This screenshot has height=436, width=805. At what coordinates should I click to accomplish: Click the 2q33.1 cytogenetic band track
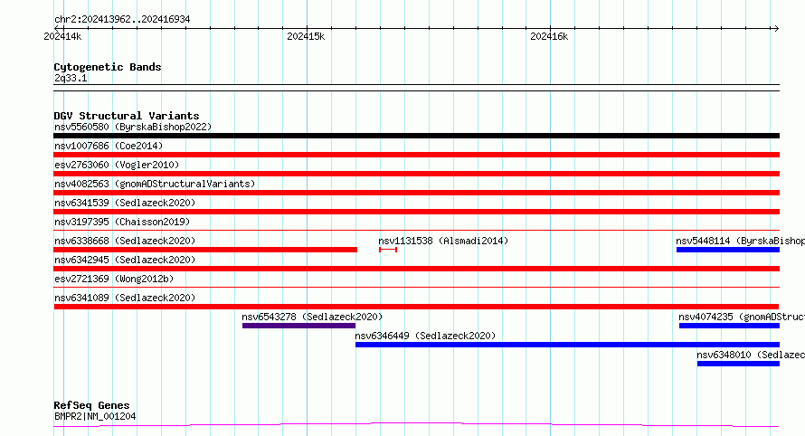pyautogui.click(x=416, y=88)
